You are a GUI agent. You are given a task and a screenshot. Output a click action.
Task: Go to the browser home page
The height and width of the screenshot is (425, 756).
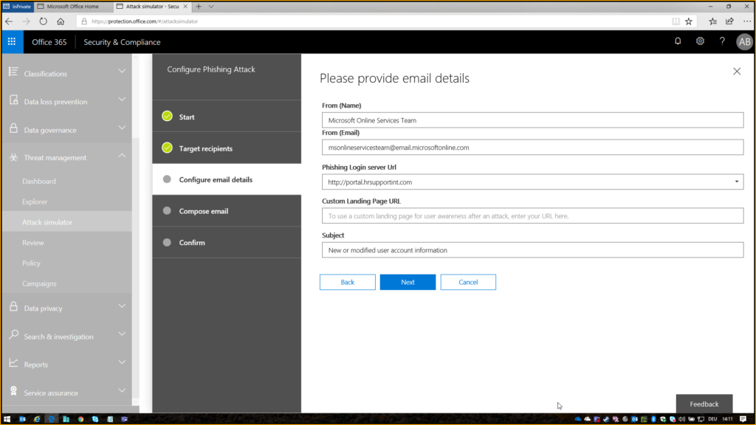click(x=61, y=21)
